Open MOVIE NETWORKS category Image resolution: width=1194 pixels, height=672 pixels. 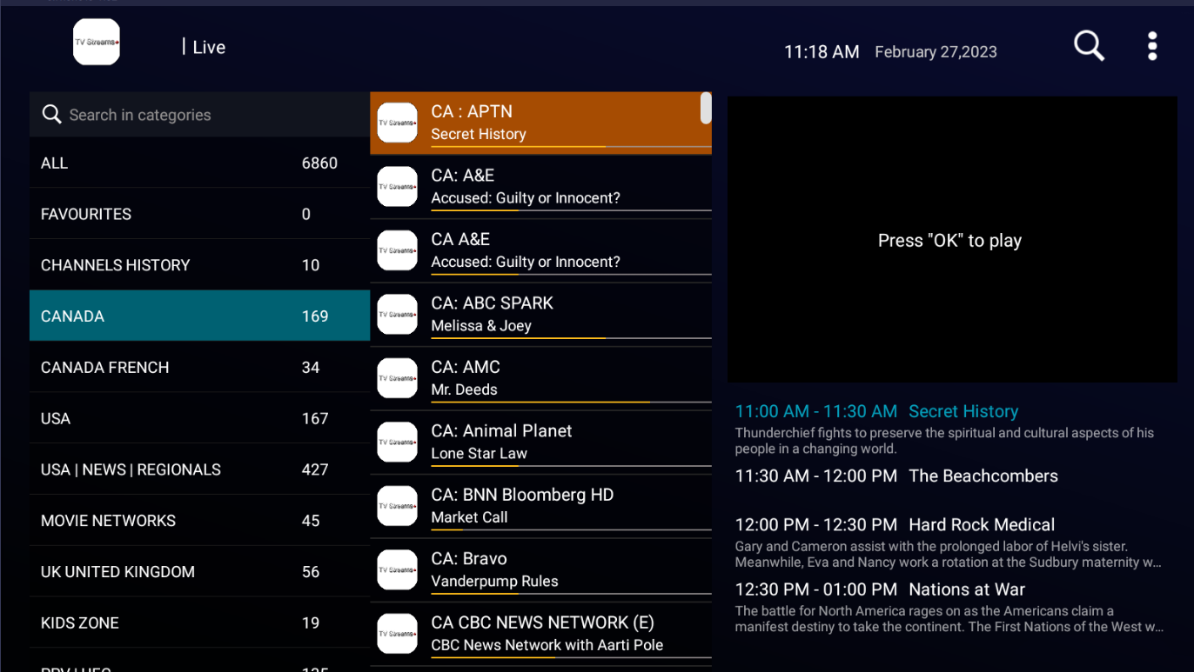(200, 521)
